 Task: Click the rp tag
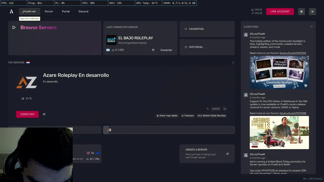[225, 109]
